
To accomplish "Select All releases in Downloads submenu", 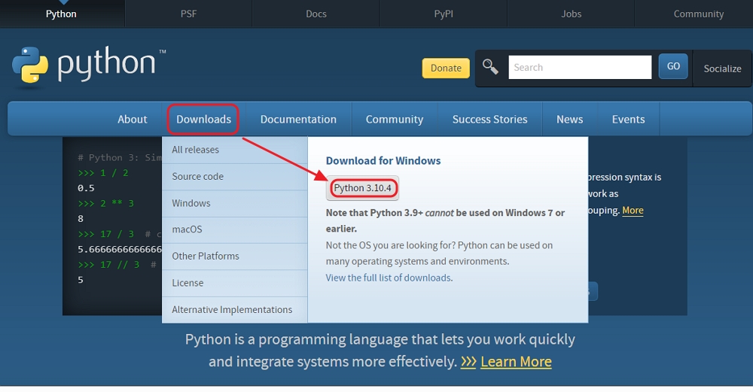I will (235, 150).
